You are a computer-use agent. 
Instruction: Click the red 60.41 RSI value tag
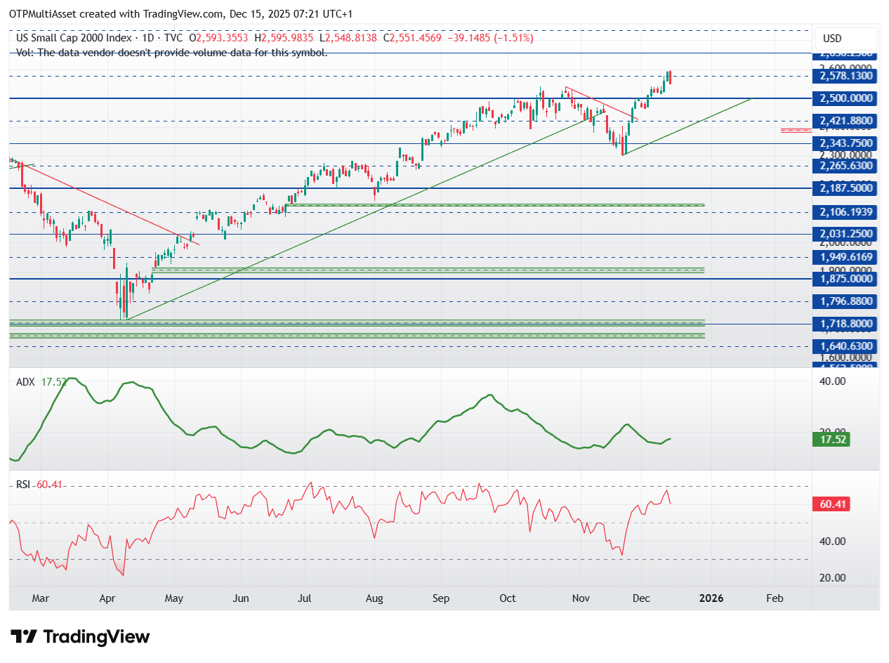(831, 504)
